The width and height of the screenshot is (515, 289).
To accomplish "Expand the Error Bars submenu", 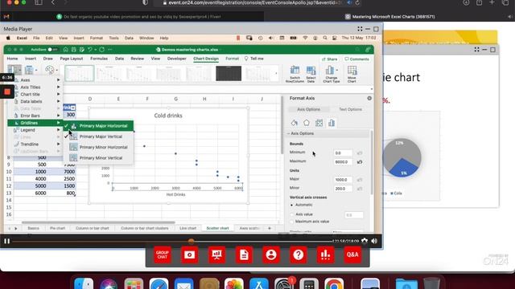I will (x=35, y=116).
